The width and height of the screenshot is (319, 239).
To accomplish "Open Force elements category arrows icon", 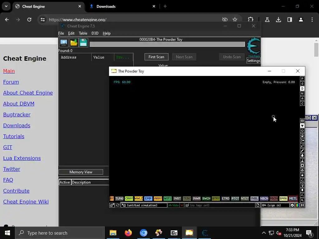I will point(302,140).
